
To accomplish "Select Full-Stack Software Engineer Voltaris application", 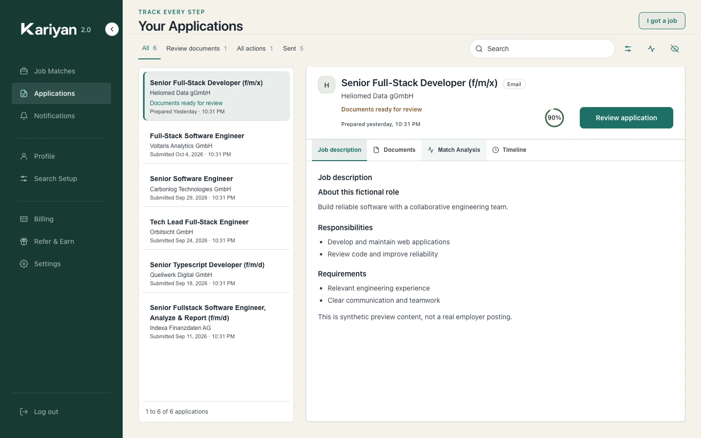I will 216,144.
